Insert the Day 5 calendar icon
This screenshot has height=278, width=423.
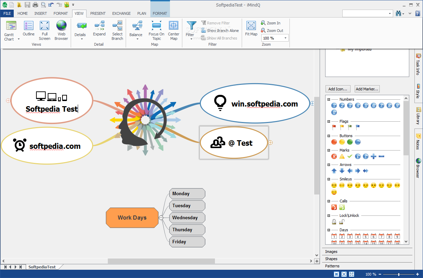[x=366, y=236]
